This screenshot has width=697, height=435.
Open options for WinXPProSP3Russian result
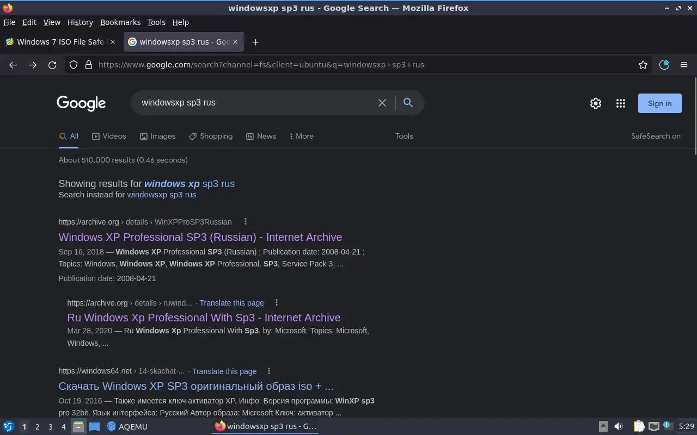tap(246, 221)
